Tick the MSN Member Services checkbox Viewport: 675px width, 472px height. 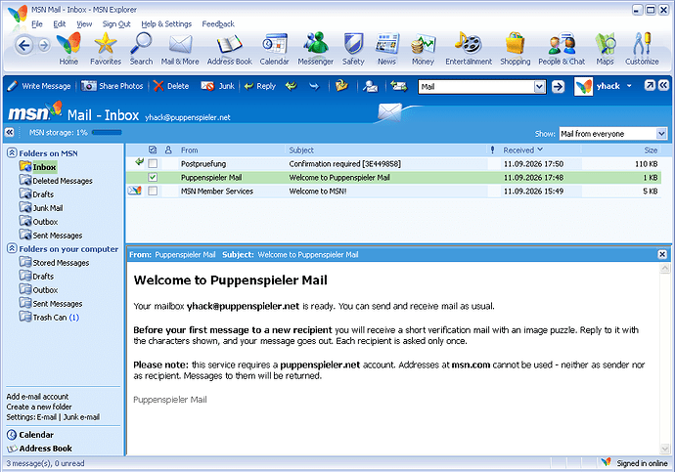click(153, 191)
